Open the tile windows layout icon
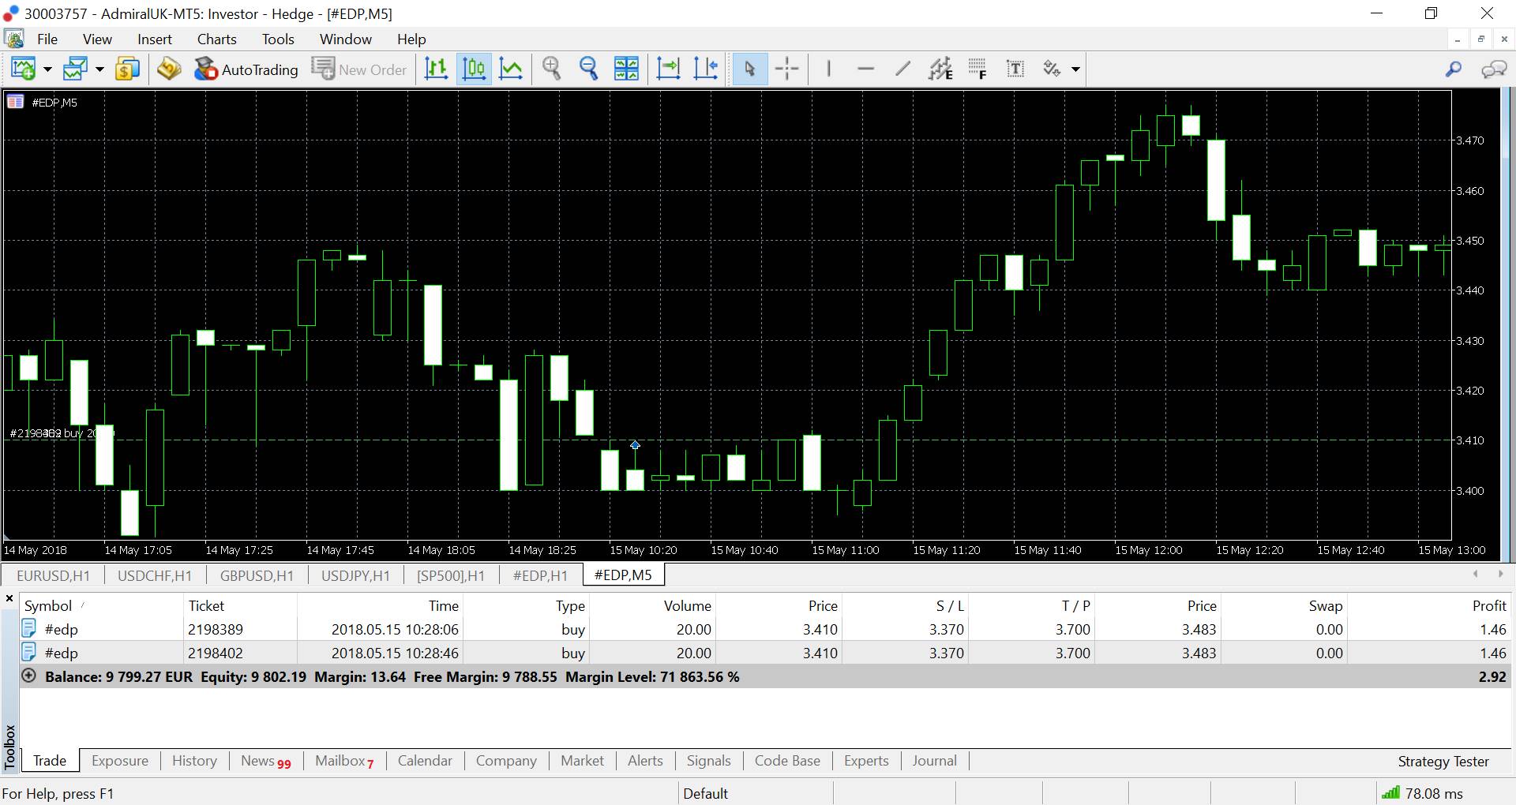 click(x=626, y=69)
